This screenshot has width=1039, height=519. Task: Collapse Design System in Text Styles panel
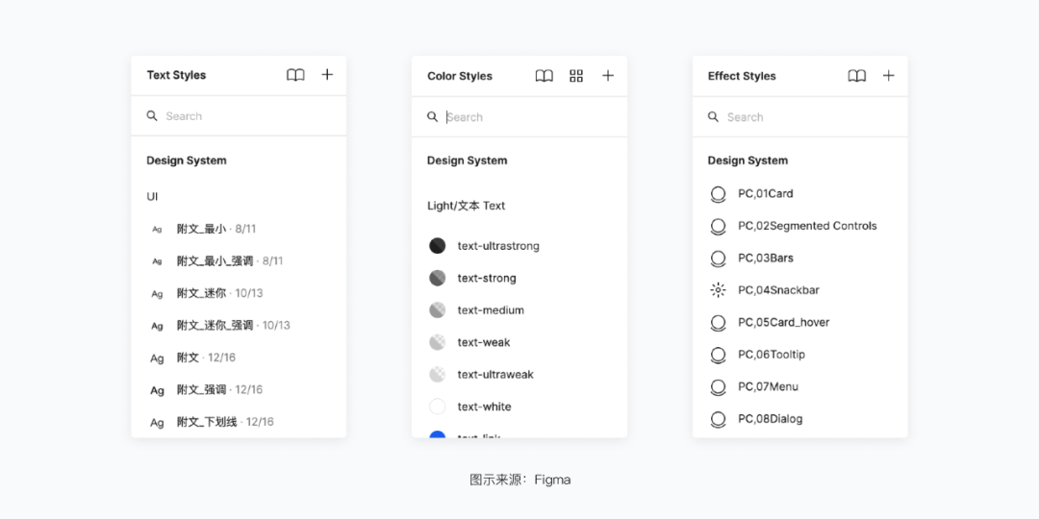pos(187,161)
